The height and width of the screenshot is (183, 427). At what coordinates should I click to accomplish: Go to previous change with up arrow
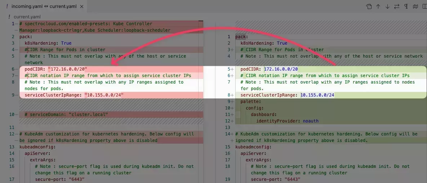(378, 6)
